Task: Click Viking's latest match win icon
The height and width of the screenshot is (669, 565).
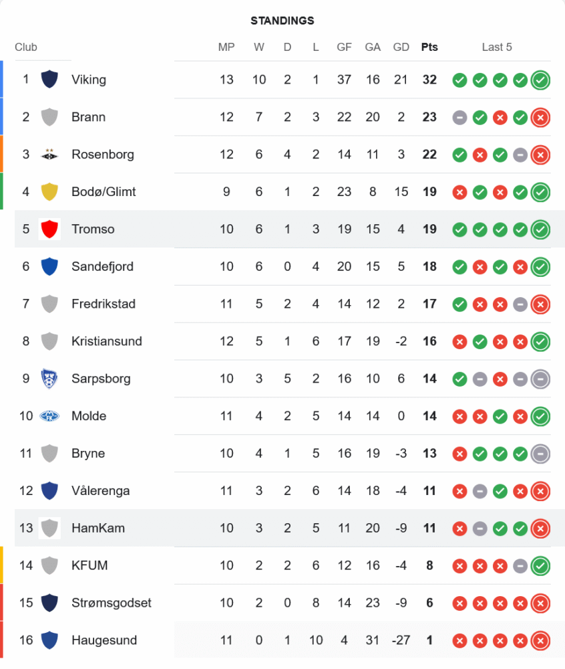Action: pyautogui.click(x=540, y=80)
